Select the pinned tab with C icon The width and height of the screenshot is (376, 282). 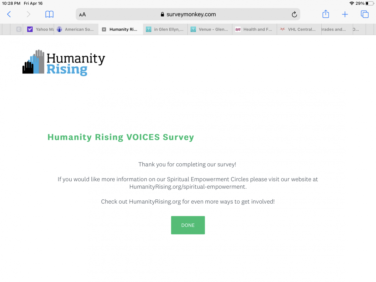point(19,29)
